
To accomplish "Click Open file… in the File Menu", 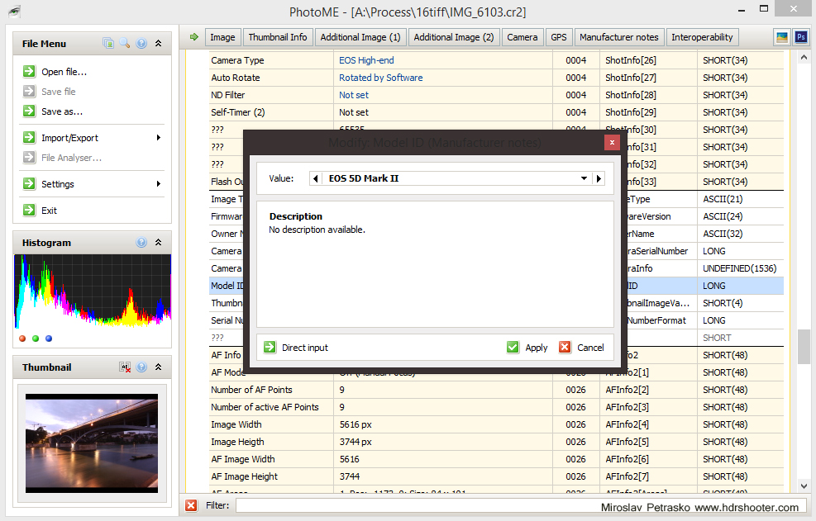I will (64, 72).
